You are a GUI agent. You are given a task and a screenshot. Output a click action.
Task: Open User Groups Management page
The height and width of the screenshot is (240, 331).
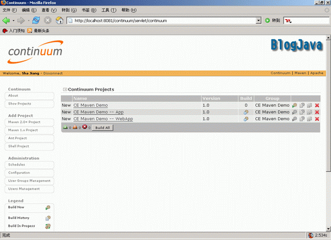pos(29,181)
